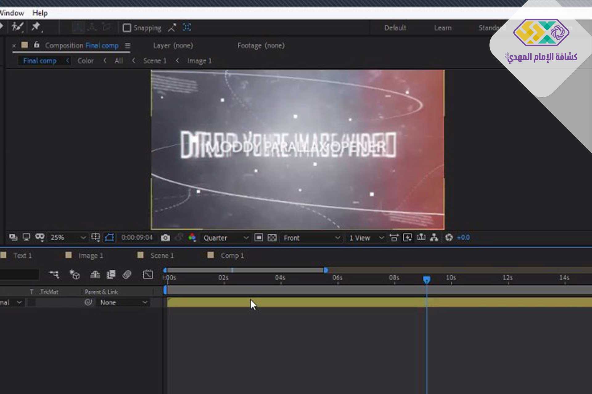Open the Help menu
The width and height of the screenshot is (592, 394).
[x=40, y=13]
